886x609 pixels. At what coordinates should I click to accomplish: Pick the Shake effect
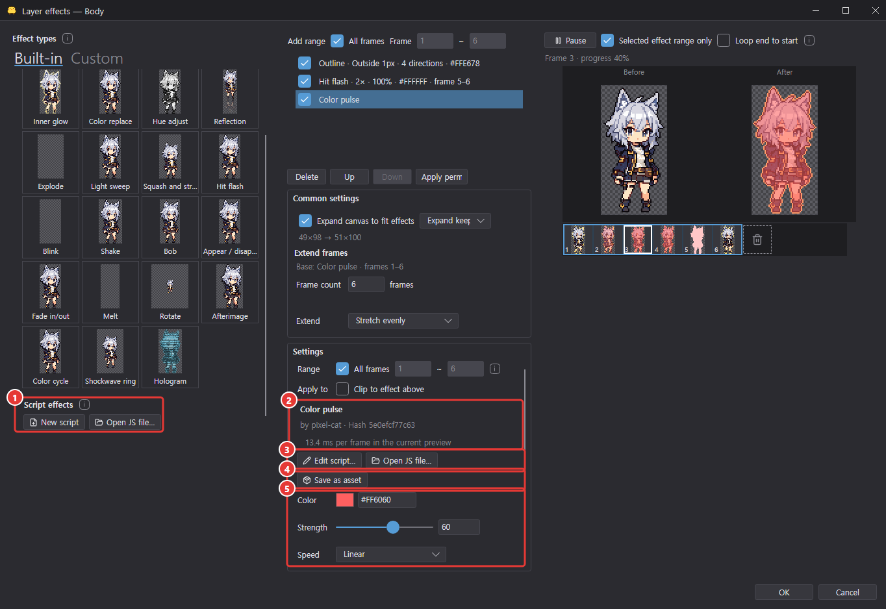click(x=110, y=227)
